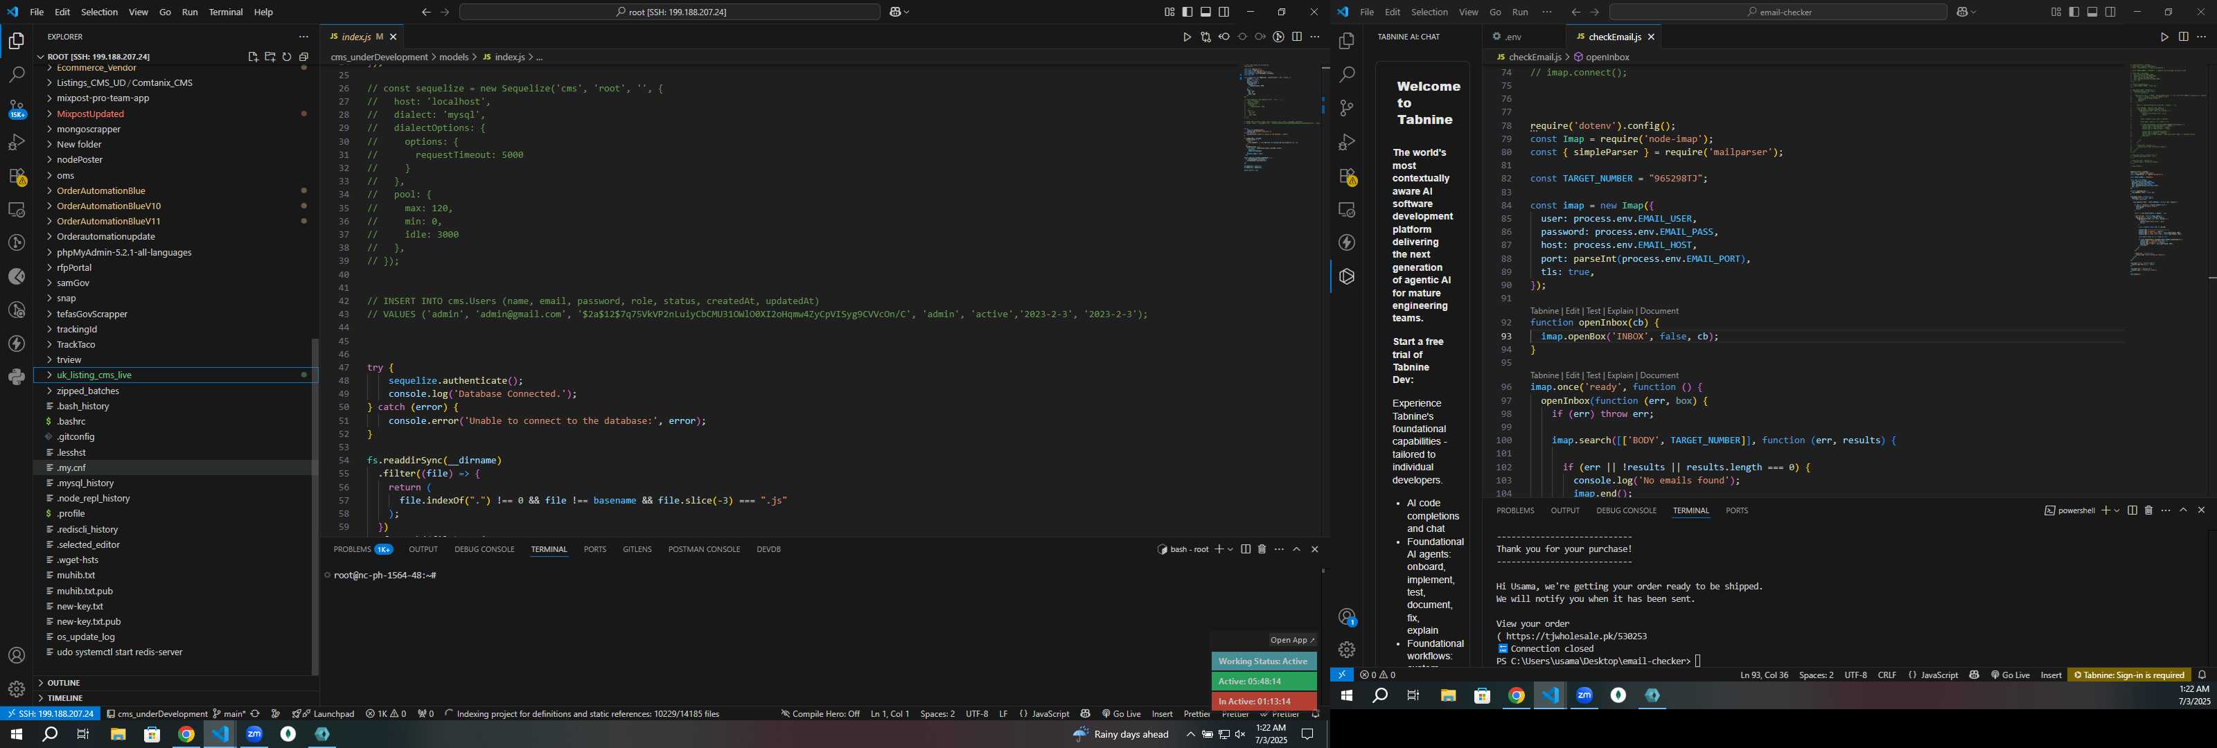Click Go Live in left status bar

click(1122, 713)
